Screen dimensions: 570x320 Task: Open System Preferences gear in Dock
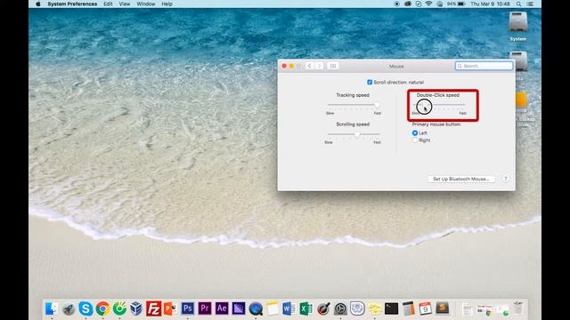[340, 308]
